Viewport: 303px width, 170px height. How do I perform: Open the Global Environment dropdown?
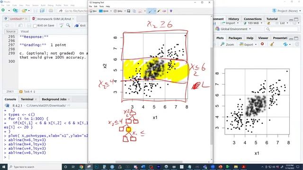233,29
